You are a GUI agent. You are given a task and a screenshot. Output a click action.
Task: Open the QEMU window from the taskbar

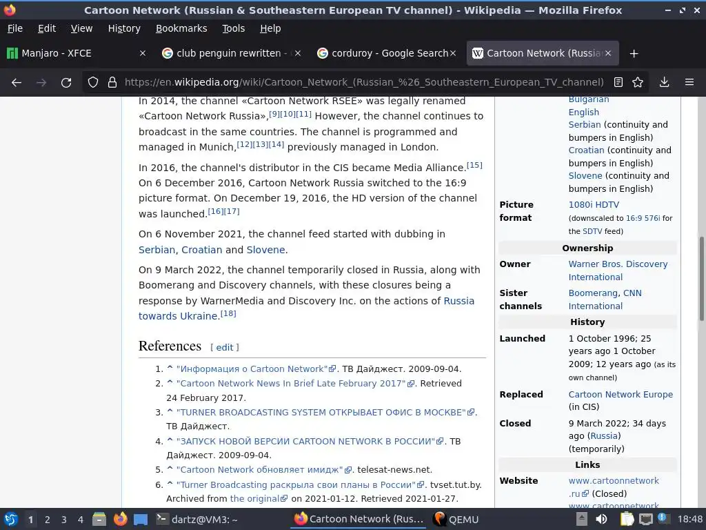coord(456,519)
